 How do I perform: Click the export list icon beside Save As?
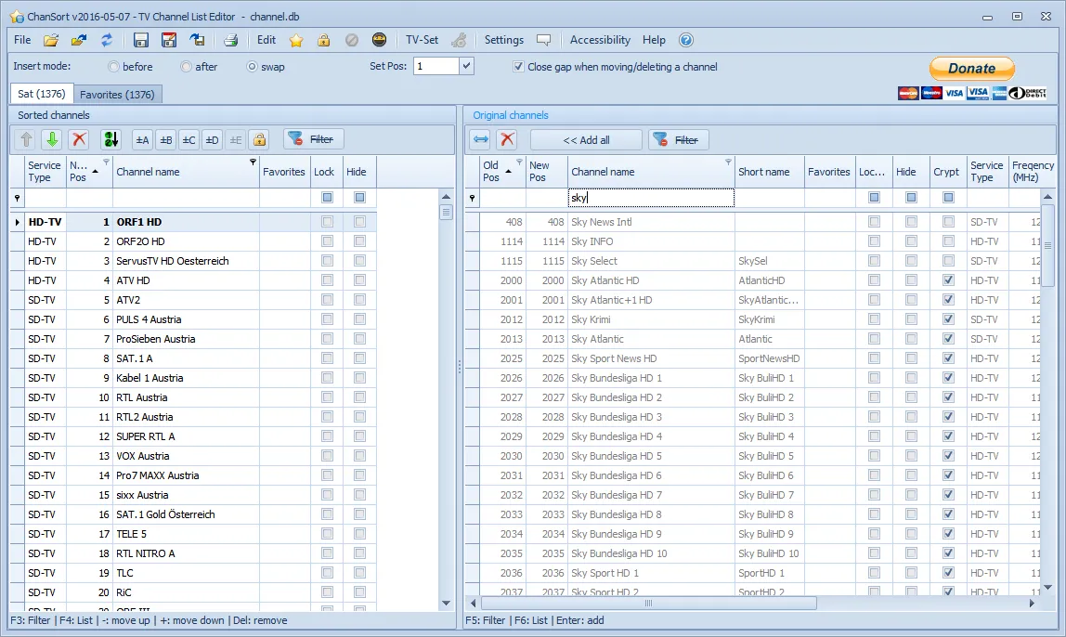(197, 40)
